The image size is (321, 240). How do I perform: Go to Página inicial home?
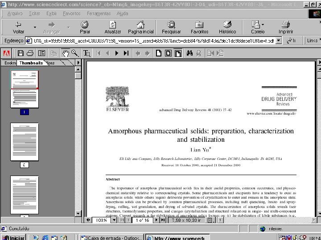pos(140,28)
